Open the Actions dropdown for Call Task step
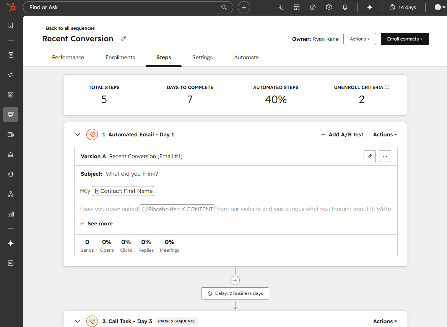This screenshot has width=447, height=327. pos(385,321)
